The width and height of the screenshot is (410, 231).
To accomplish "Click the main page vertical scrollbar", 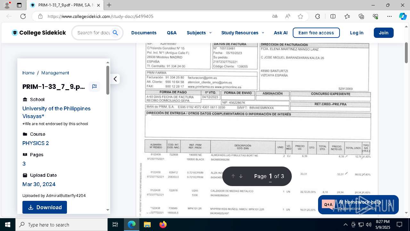I will (x=406, y=53).
